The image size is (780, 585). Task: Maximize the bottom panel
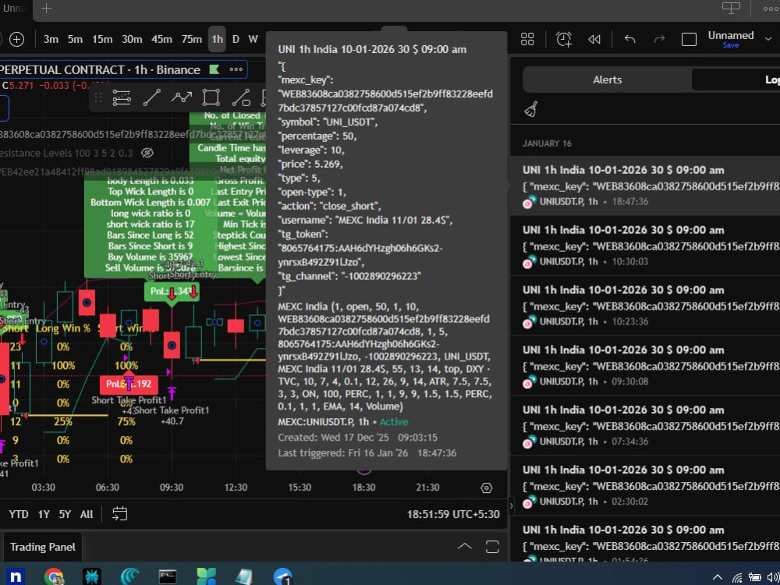492,546
